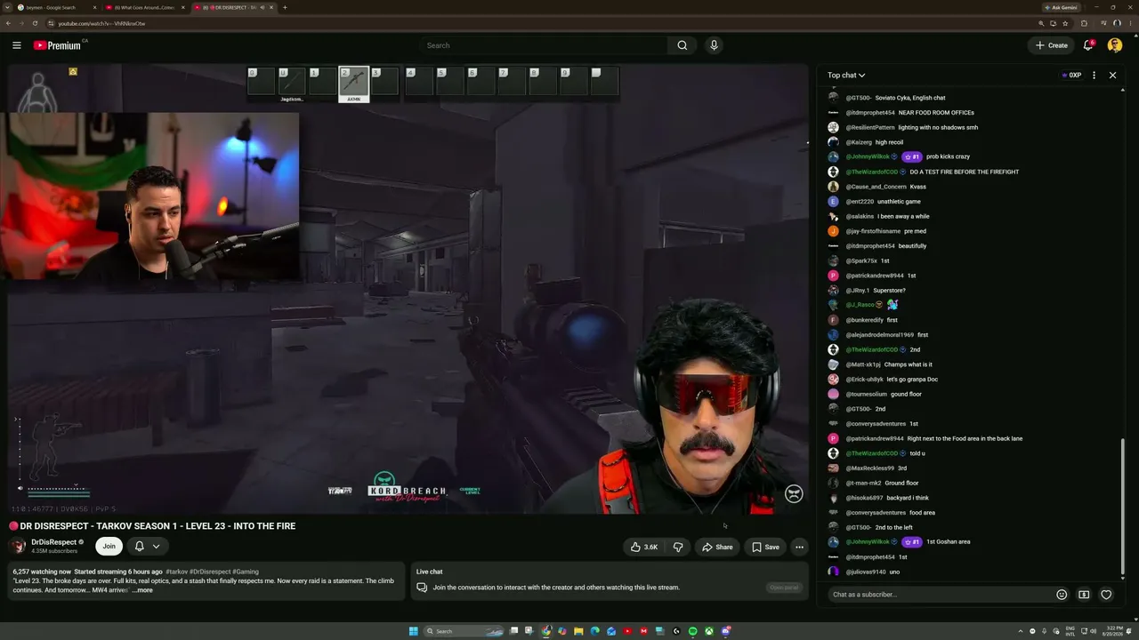Open the #DrDisrespect hashtag link
This screenshot has height=640, width=1139.
(x=210, y=572)
